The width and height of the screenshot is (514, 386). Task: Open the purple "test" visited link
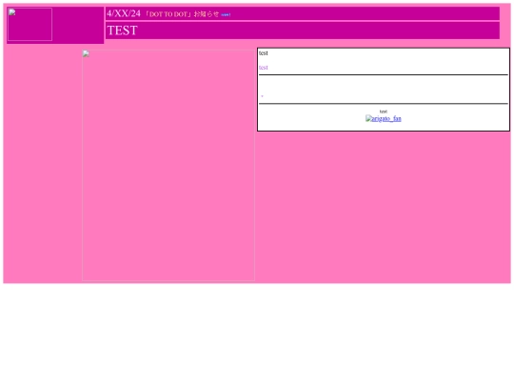click(264, 68)
